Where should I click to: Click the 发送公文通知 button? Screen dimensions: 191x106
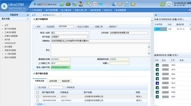pos(82,27)
